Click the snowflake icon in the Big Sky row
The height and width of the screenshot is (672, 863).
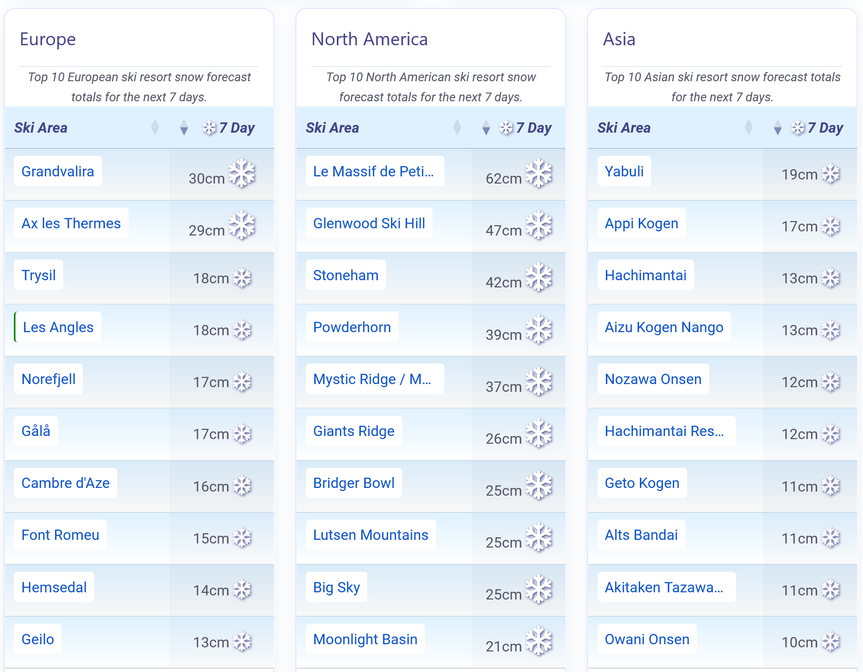point(538,589)
